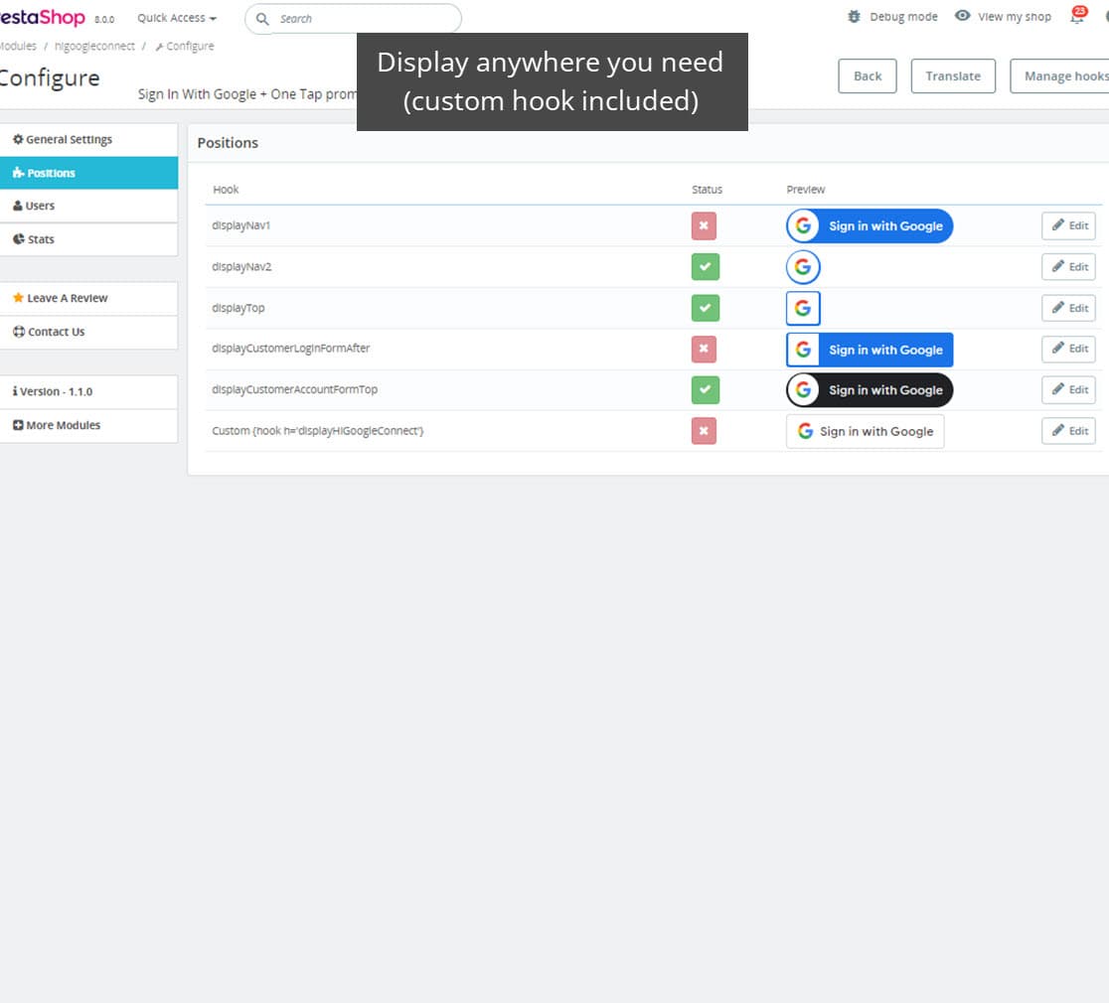This screenshot has height=1003, width=1109.
Task: Edit displayCustomerAccountFormTop hook
Action: 1068,389
